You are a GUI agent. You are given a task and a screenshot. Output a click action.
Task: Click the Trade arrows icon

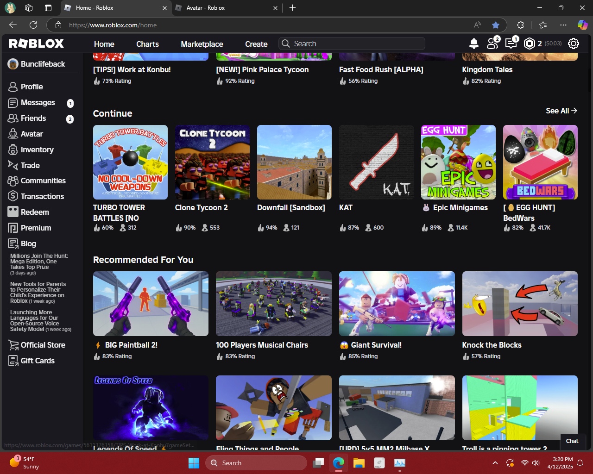coord(13,165)
